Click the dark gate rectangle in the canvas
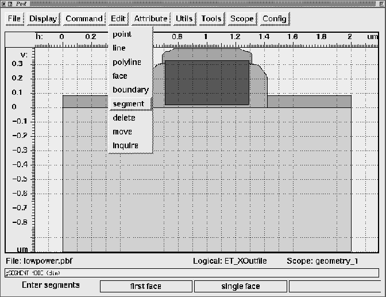Viewport: 386px width, 297px height. pyautogui.click(x=207, y=83)
